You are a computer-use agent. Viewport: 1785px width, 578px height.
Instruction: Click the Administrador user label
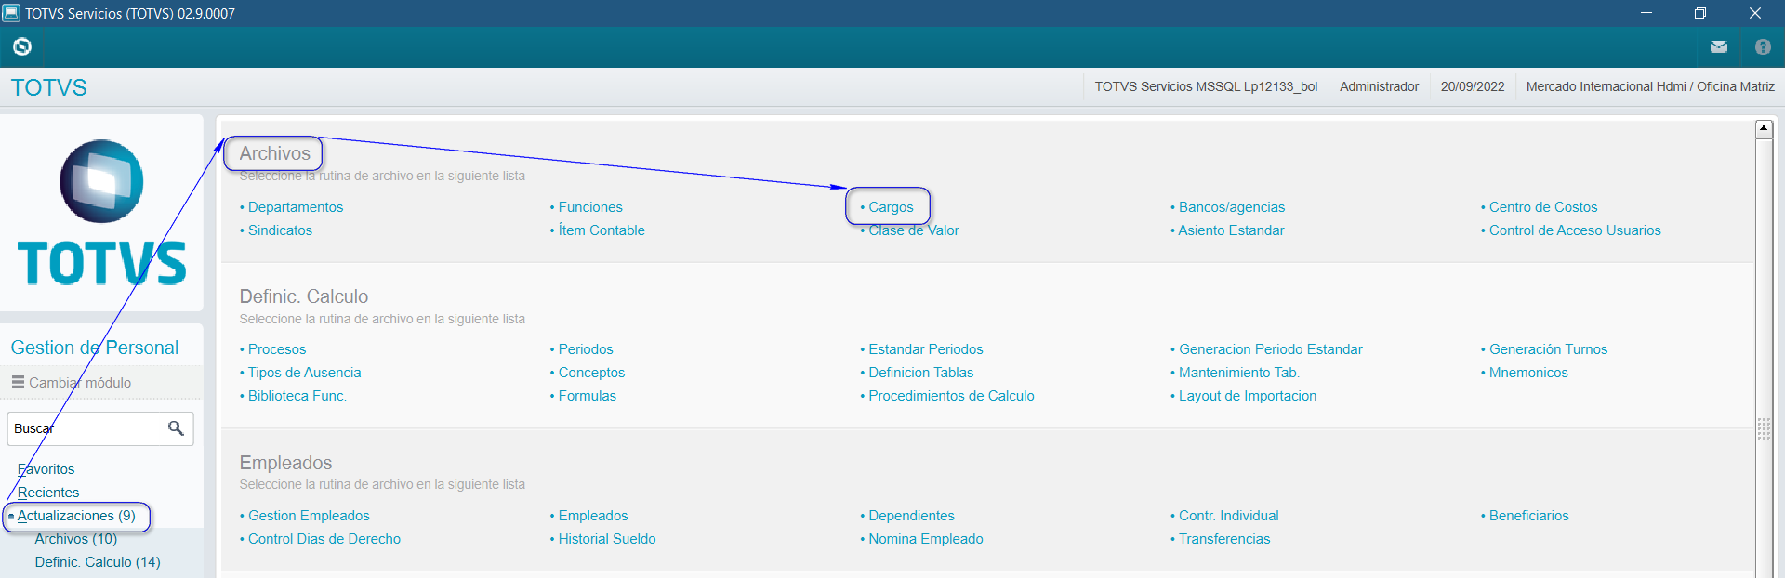click(x=1379, y=86)
